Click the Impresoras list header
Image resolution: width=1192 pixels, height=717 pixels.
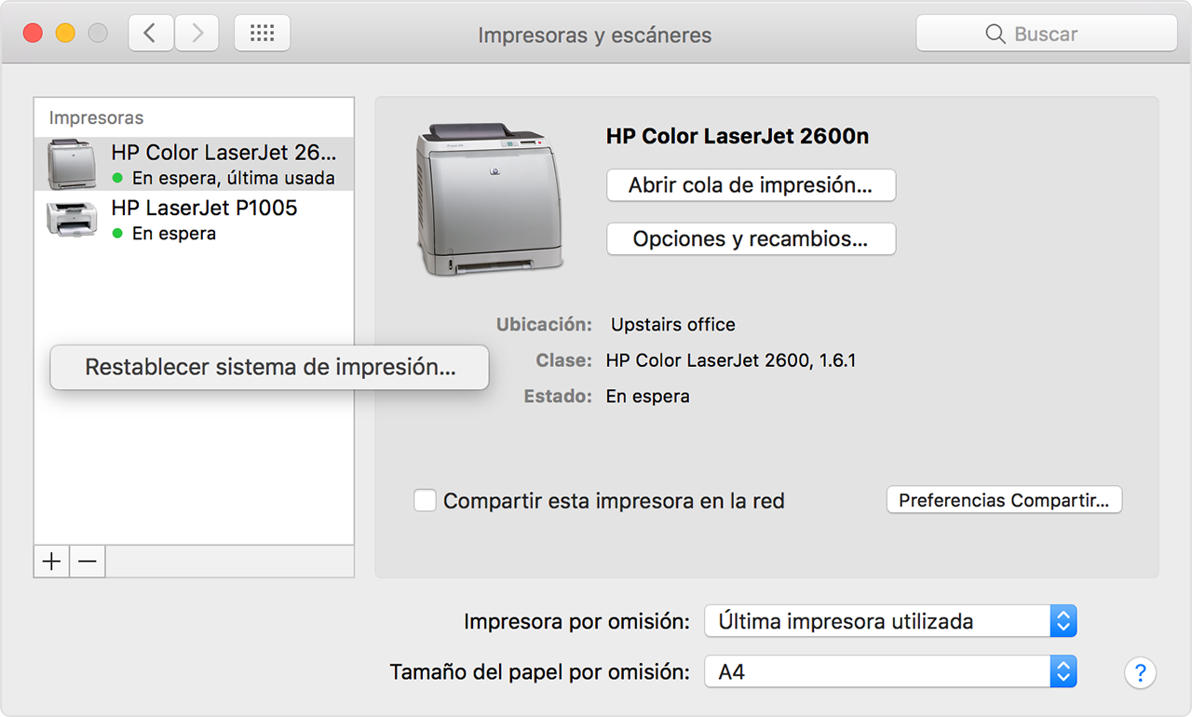pyautogui.click(x=97, y=118)
